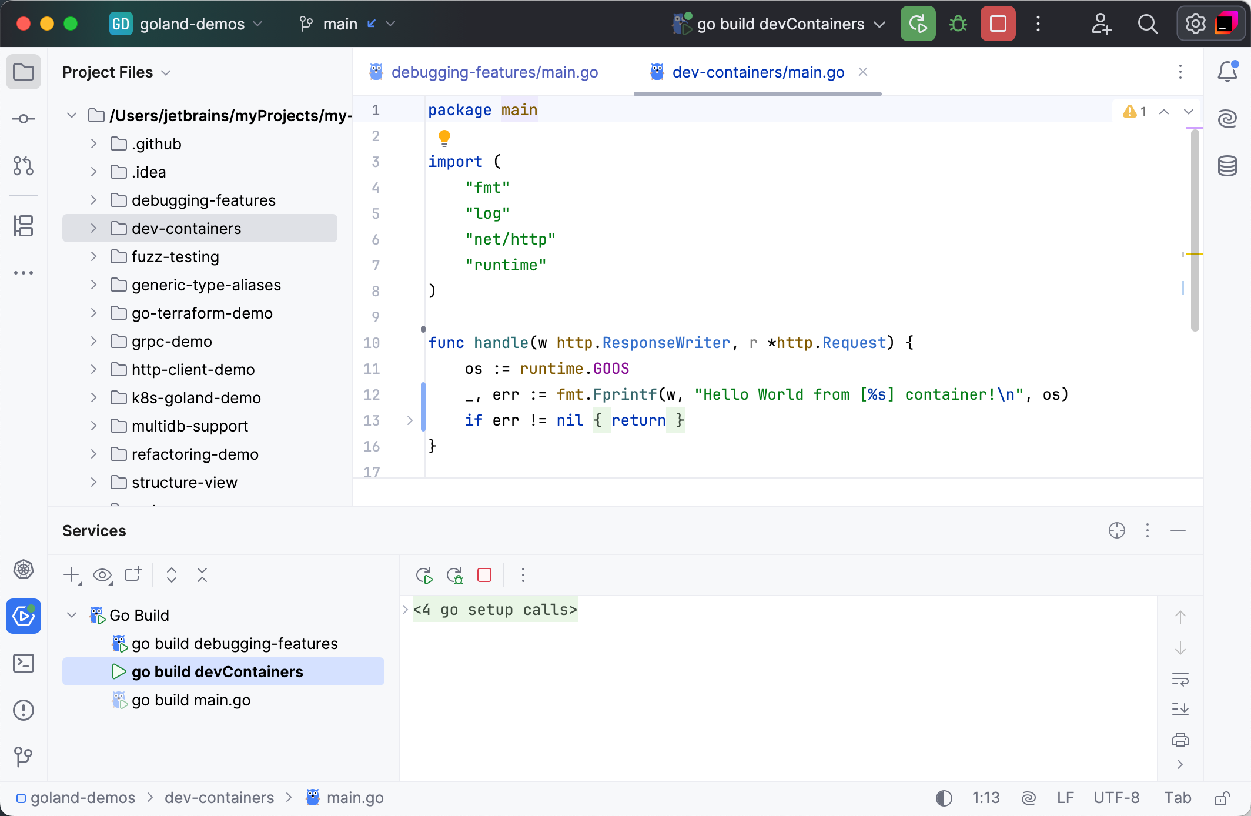Select go build main.go service
Screen dimensions: 1251x816
[190, 700]
